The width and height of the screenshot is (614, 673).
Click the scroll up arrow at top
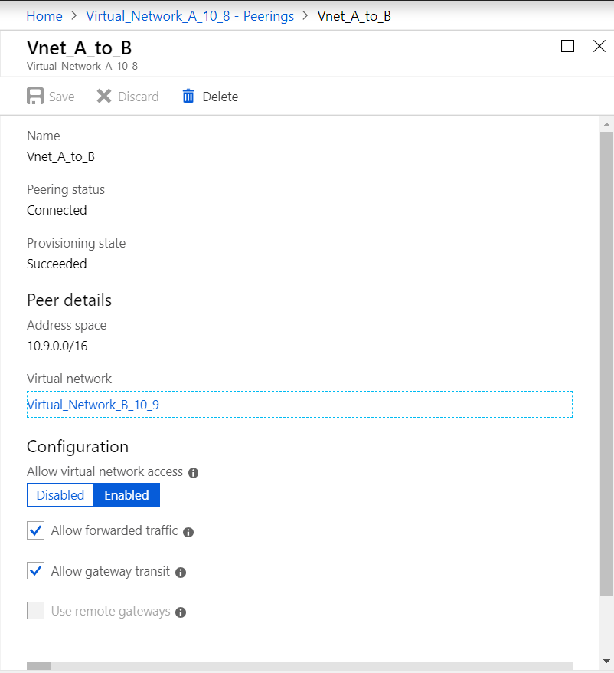tap(606, 124)
